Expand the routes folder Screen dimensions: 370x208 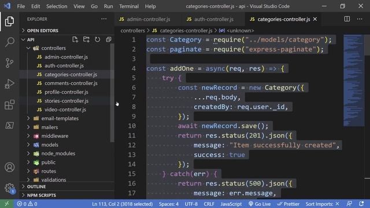coord(67,171)
